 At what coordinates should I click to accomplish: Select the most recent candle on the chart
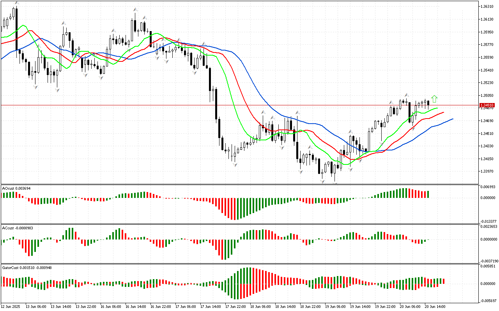click(x=428, y=103)
